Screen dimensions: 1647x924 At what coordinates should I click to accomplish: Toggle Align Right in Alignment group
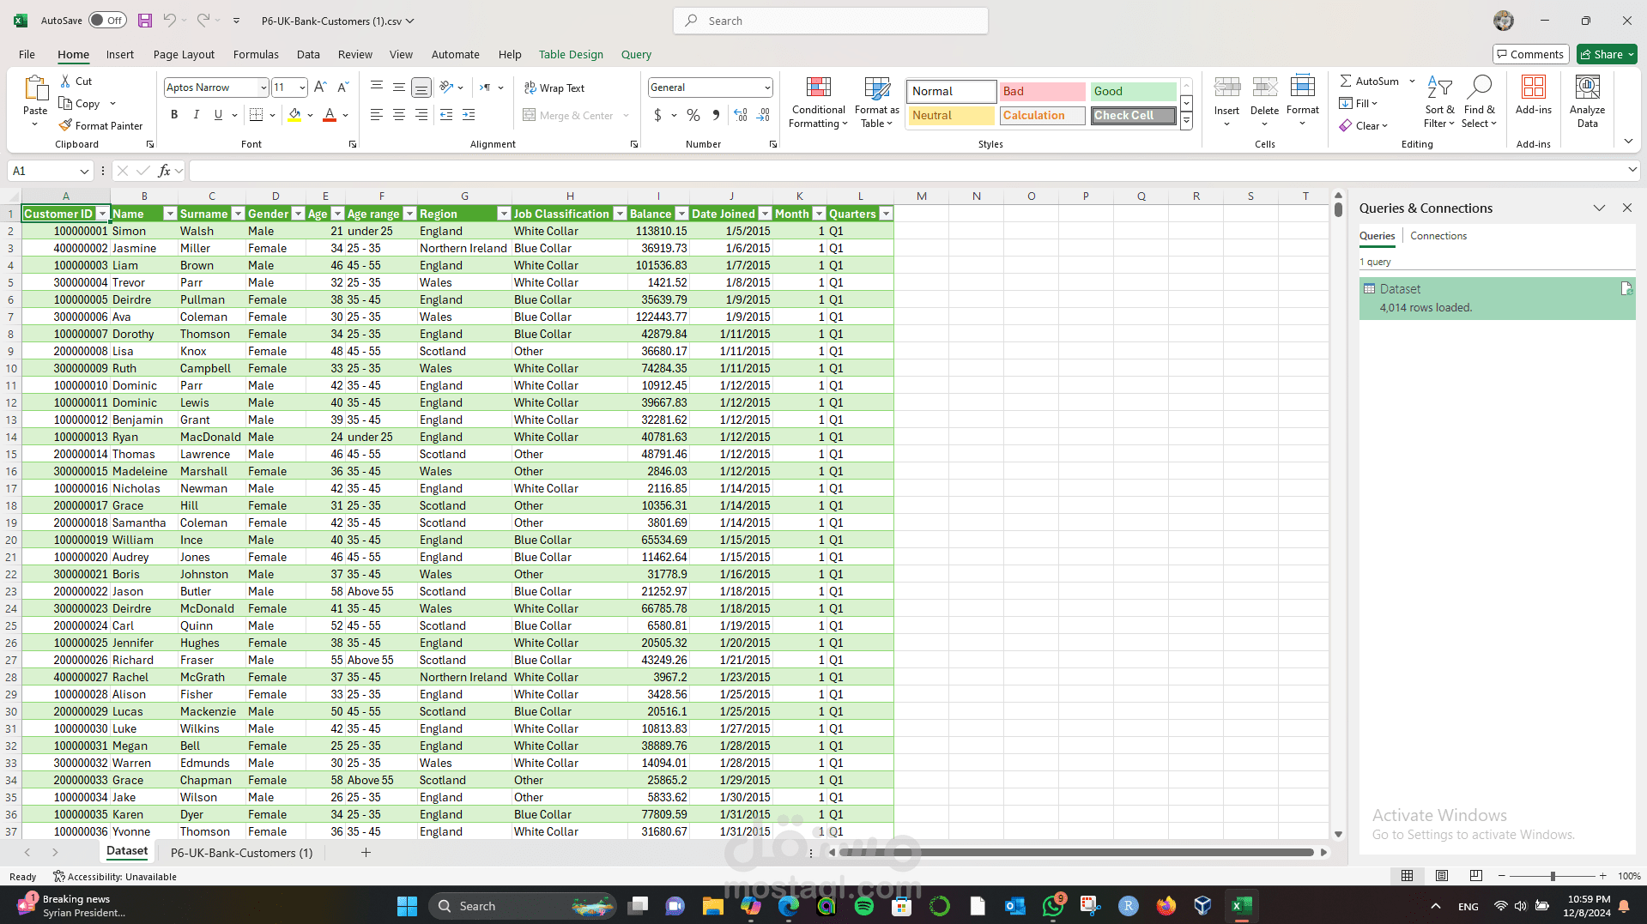(x=421, y=114)
